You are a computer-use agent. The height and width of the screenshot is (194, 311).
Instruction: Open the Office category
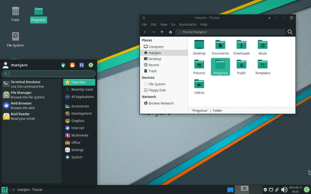(79, 142)
